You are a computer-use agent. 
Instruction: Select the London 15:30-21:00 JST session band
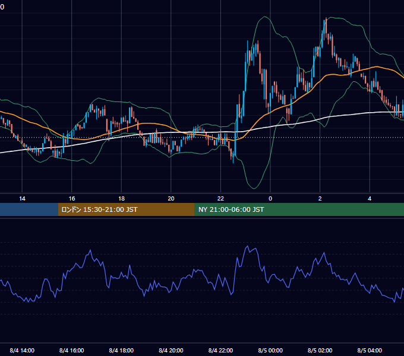(126, 209)
